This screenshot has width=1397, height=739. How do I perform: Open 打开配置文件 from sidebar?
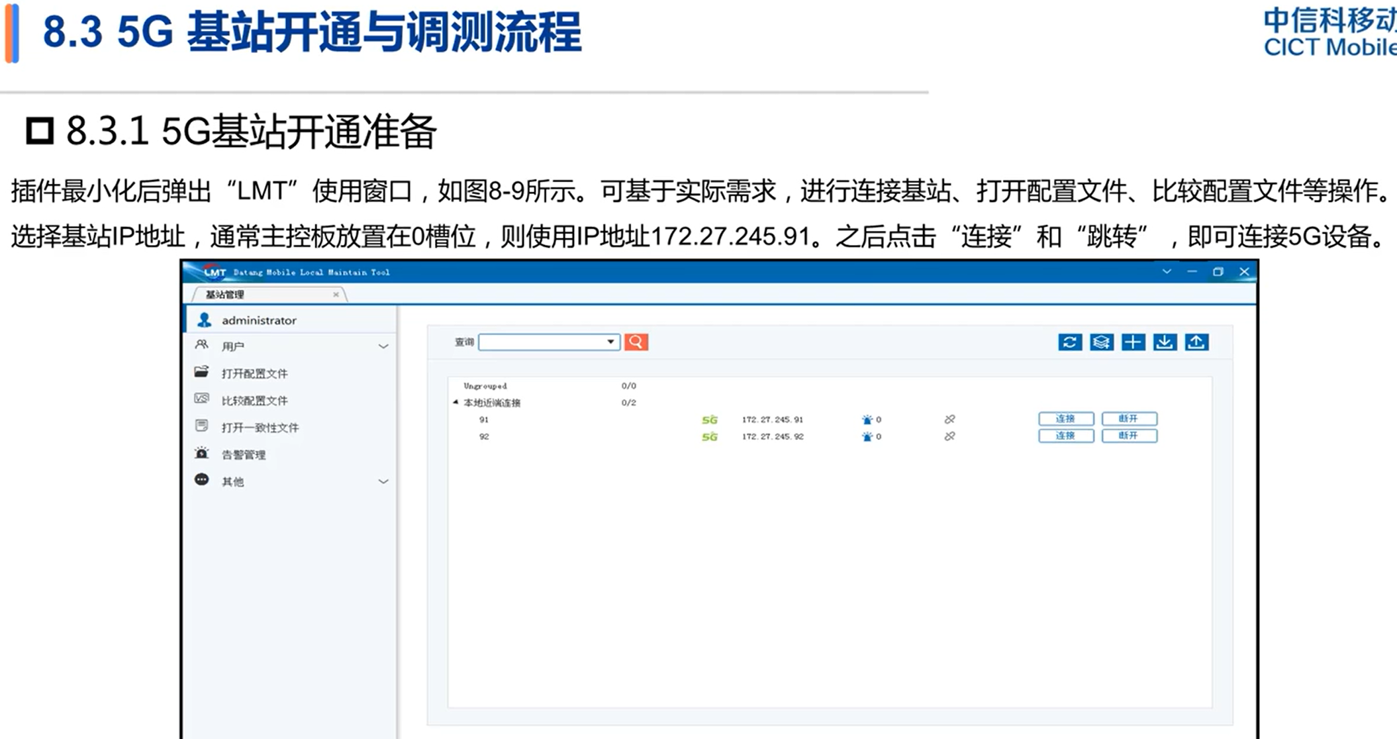pos(254,373)
